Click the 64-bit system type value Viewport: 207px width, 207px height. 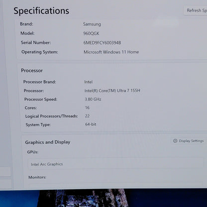(91, 124)
